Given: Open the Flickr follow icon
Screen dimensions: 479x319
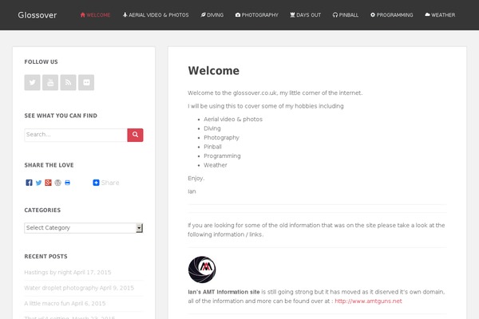Looking at the screenshot, I should (x=86, y=82).
